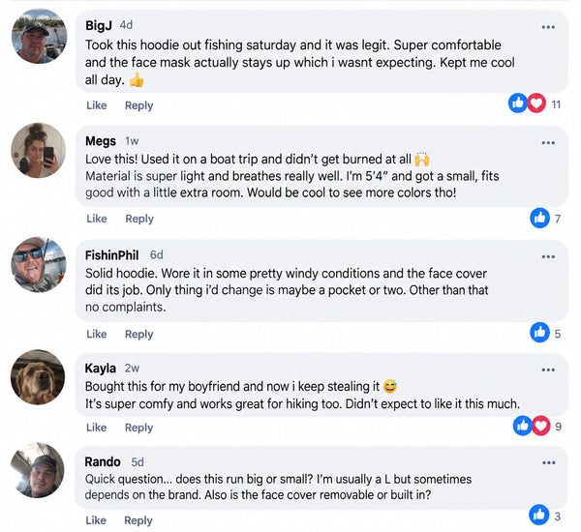
Task: Open the three-dot menu on FishinPhil's comment
Action: tap(548, 256)
